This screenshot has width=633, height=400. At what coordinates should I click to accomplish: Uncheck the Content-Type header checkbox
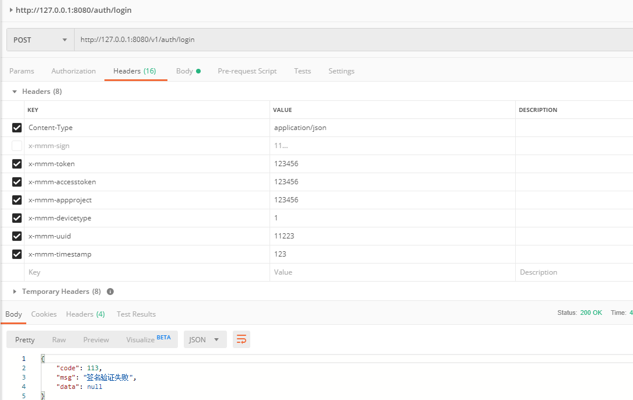[16, 128]
